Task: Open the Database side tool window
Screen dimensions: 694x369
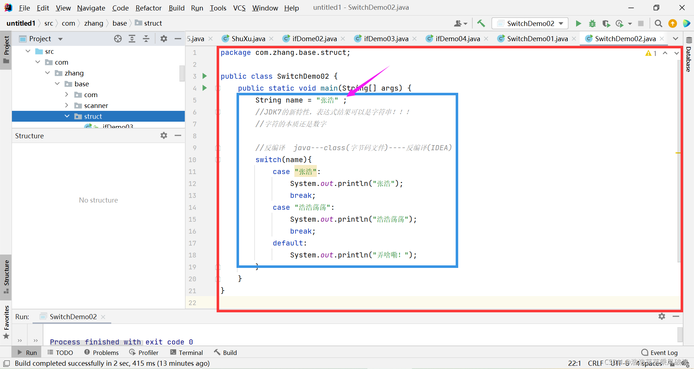Action: tap(689, 55)
